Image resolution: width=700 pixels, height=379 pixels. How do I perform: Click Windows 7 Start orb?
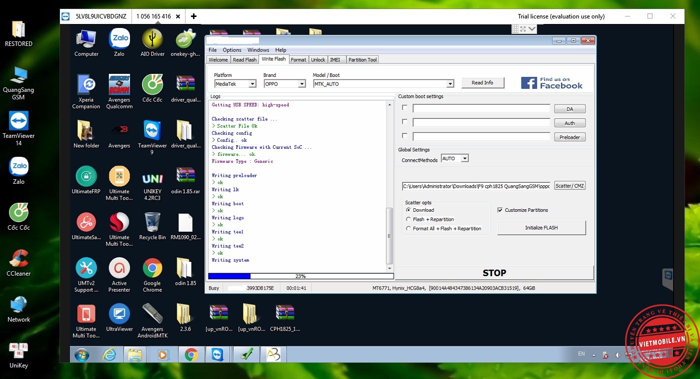pos(82,355)
